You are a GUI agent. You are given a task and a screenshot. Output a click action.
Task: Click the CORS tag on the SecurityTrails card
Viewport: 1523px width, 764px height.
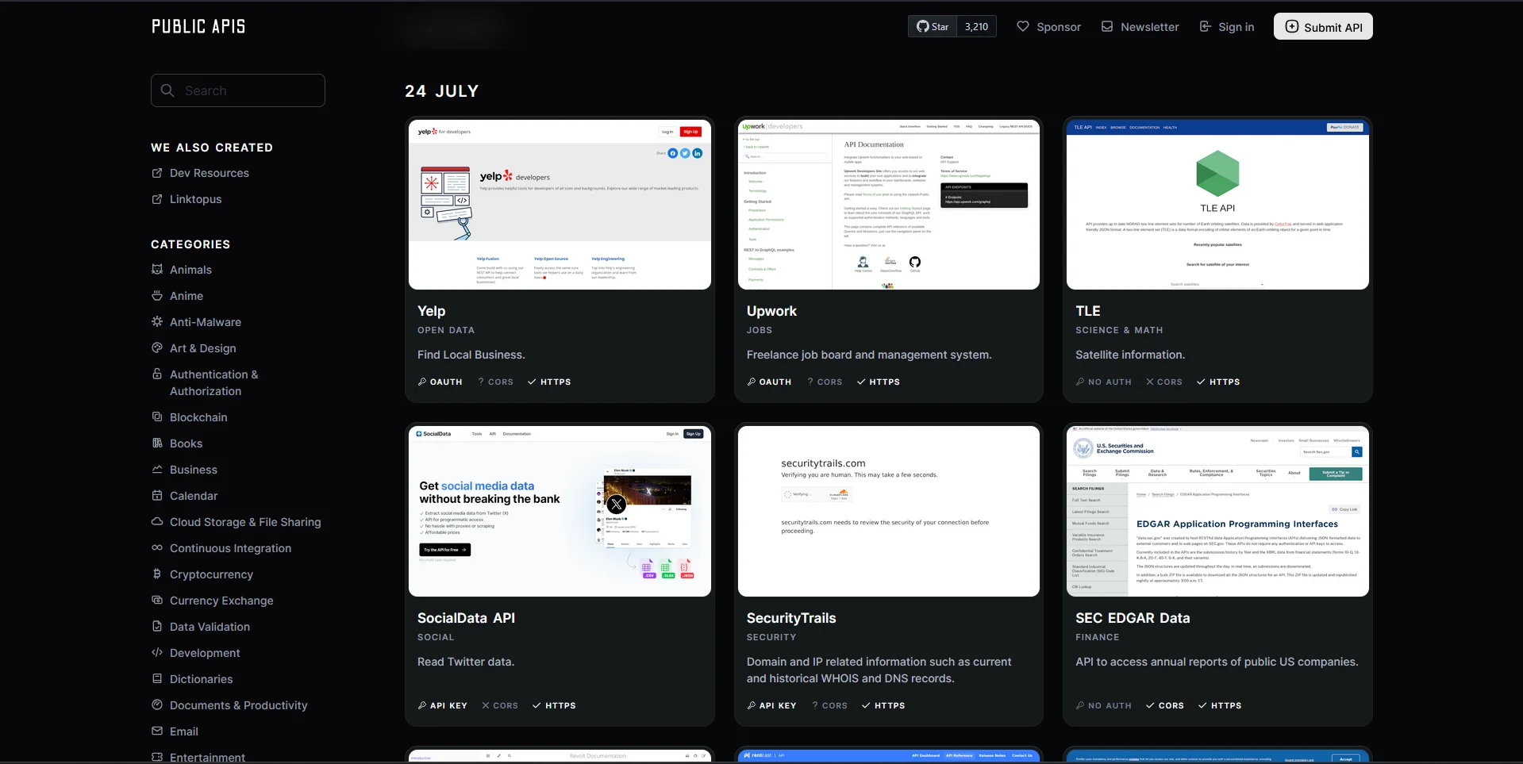(x=829, y=705)
